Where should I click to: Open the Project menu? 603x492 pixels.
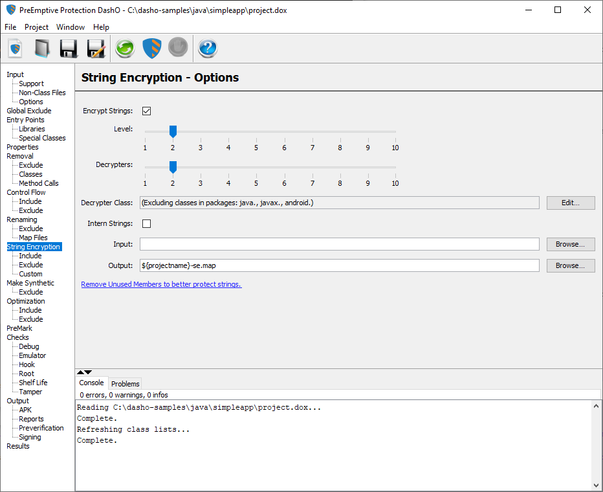(x=36, y=27)
